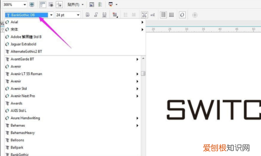Click the full-screen preview icon beside zoom
This screenshot has width=261, height=156.
tap(32, 4)
